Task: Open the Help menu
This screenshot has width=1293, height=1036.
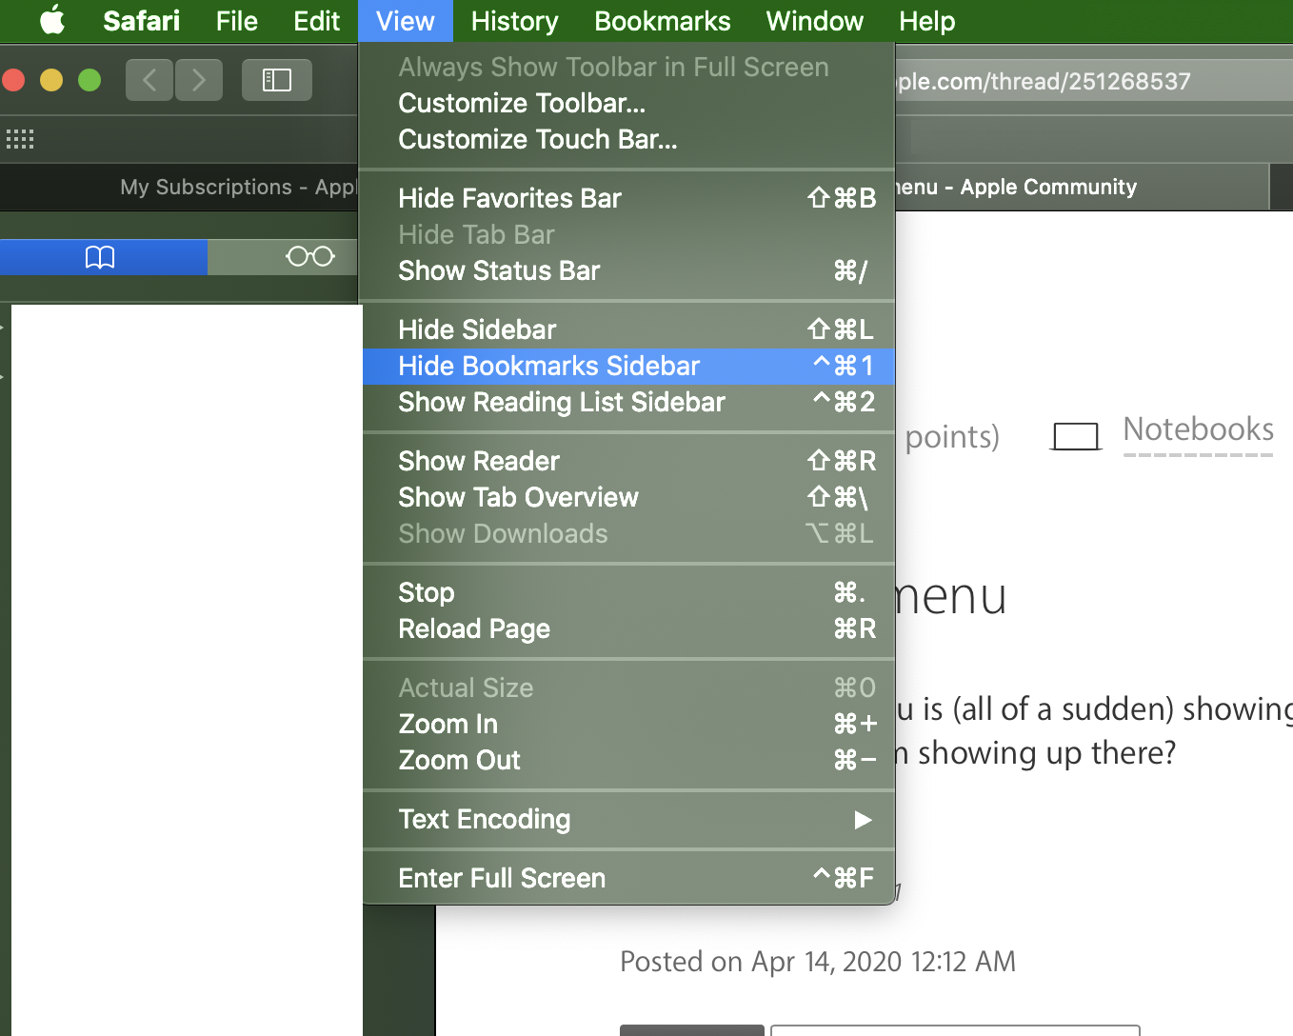Action: 926,21
